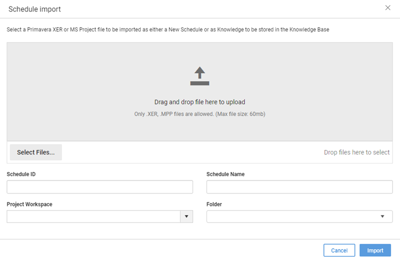Click the 'Drag and drop file here' text
The height and width of the screenshot is (261, 400).
coord(199,102)
